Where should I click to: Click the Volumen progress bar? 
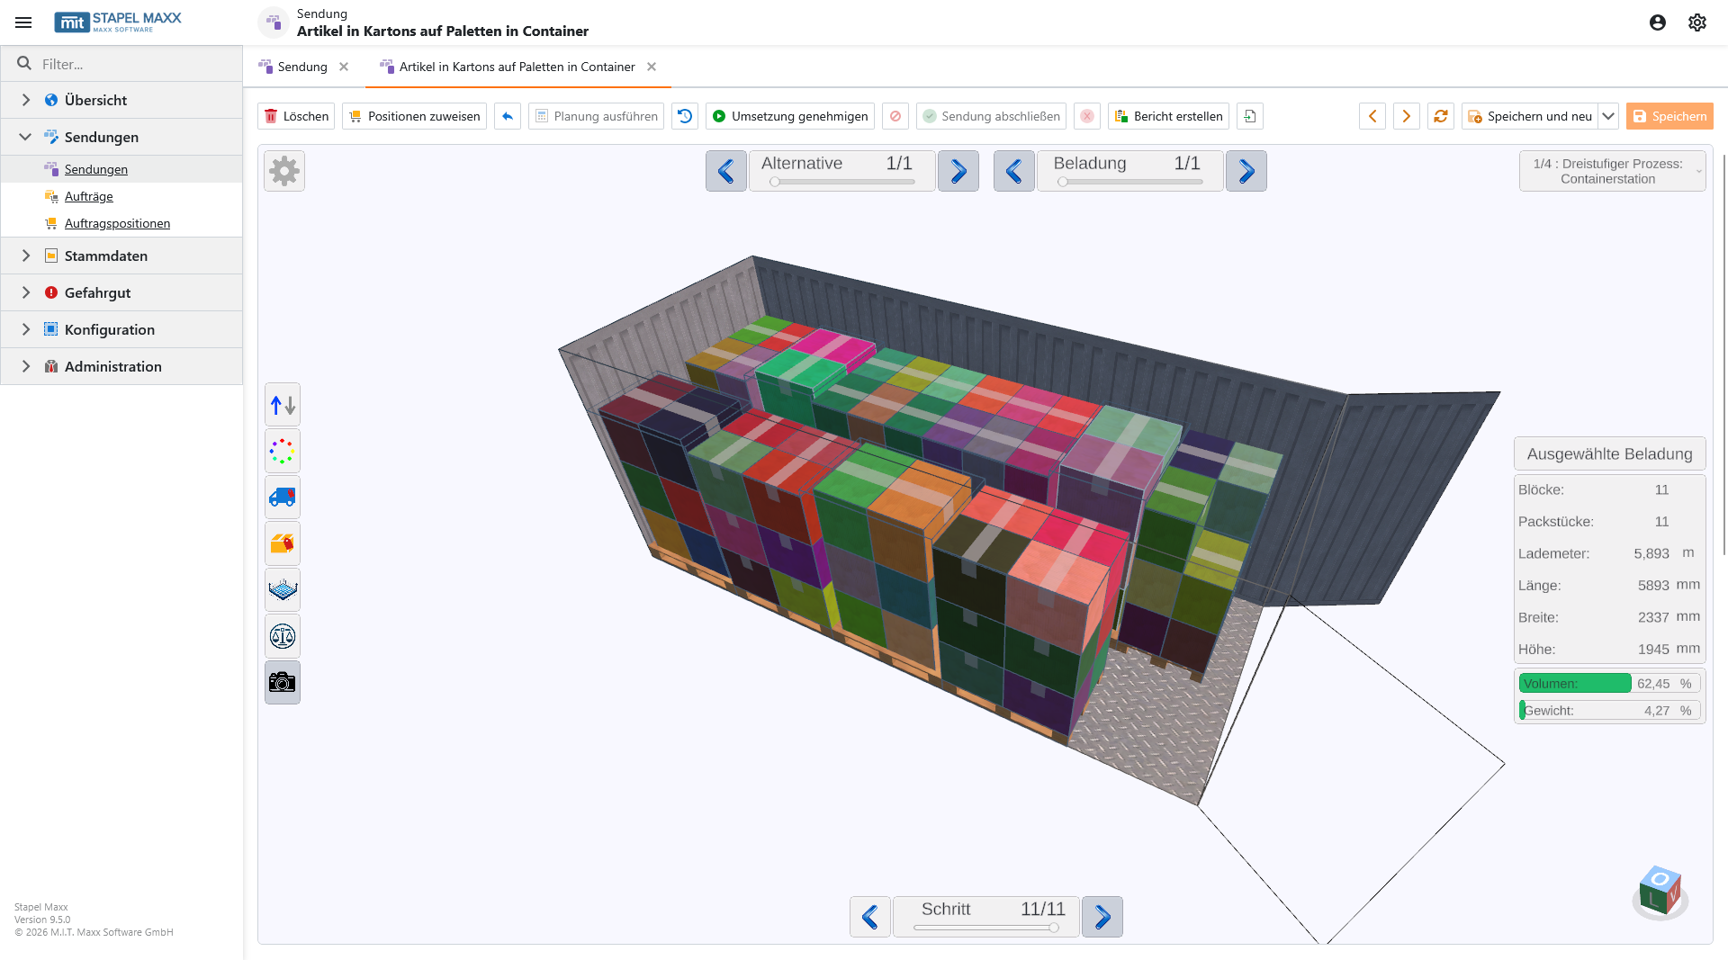pos(1610,684)
